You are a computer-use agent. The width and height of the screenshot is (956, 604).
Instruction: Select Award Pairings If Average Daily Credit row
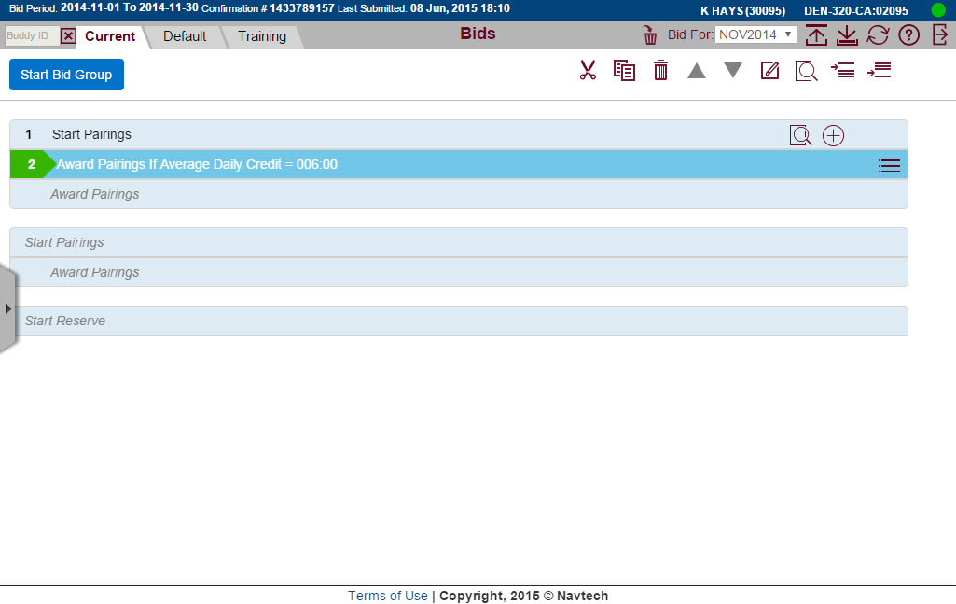[x=459, y=165]
